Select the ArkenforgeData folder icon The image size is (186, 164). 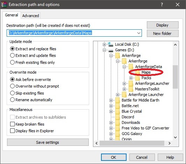131,67
